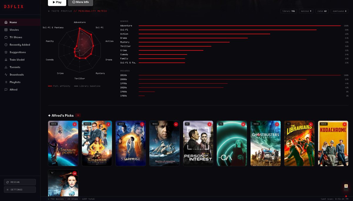Open the Treasure Planet poster
The image size is (353, 201).
[x=63, y=143]
